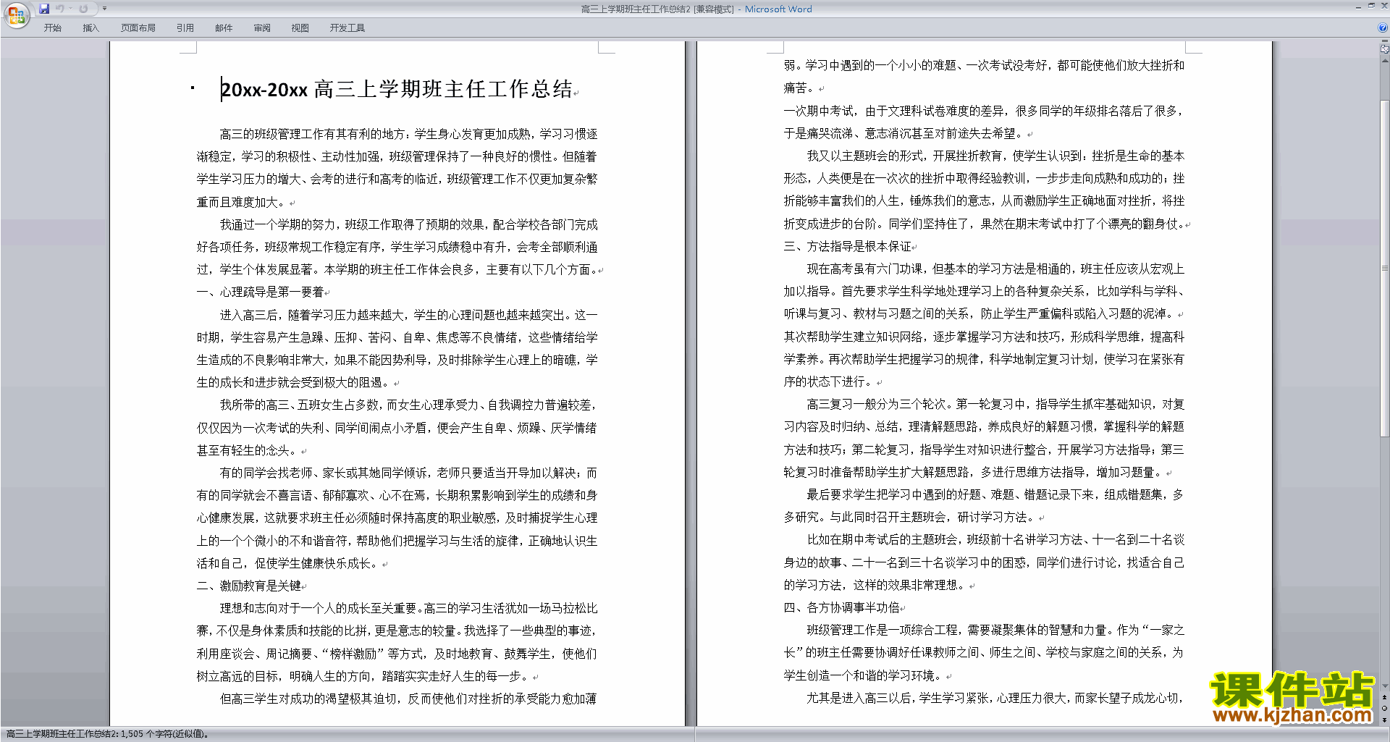The height and width of the screenshot is (742, 1390).
Task: Click the Previous Page double-arrow button
Action: (x=1384, y=697)
